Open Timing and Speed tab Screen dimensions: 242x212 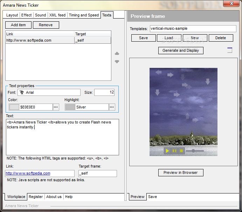(x=84, y=15)
